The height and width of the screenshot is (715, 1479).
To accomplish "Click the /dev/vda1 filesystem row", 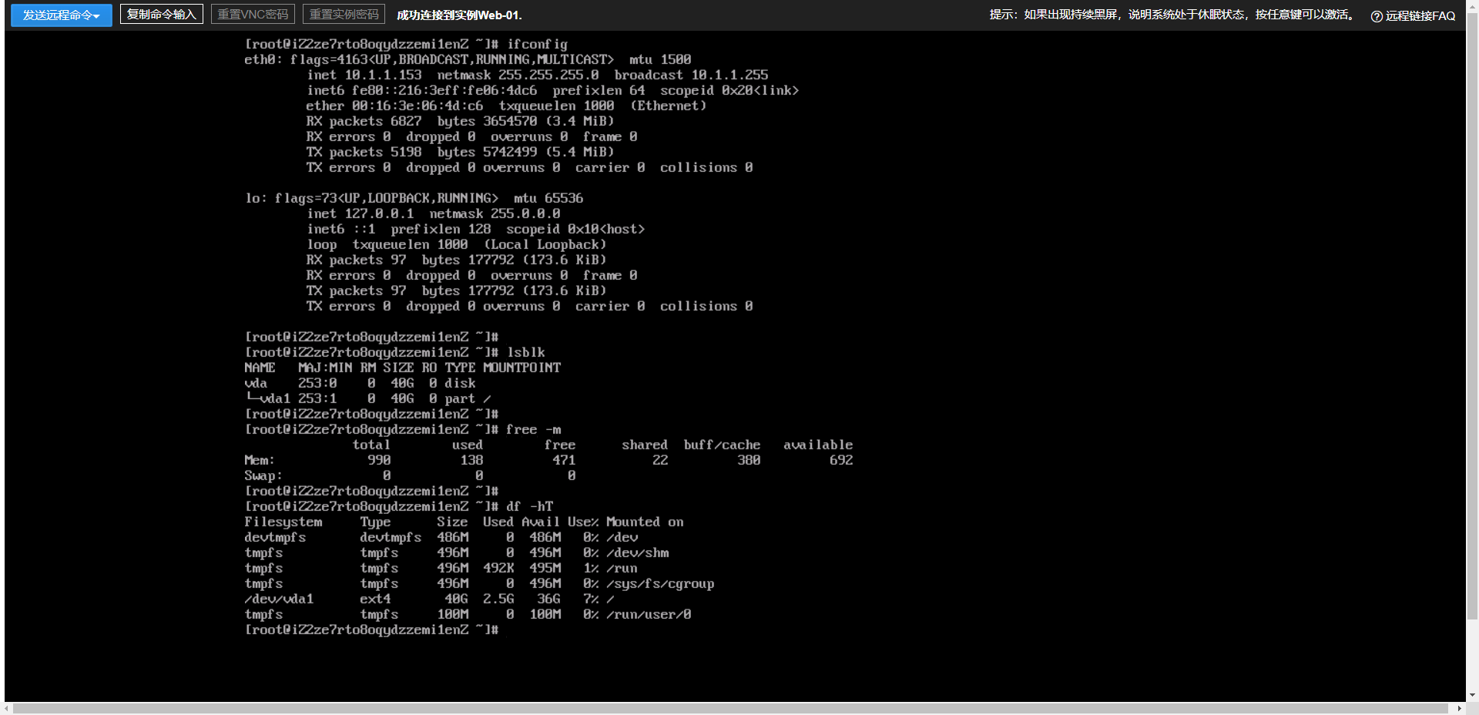I will 428,599.
